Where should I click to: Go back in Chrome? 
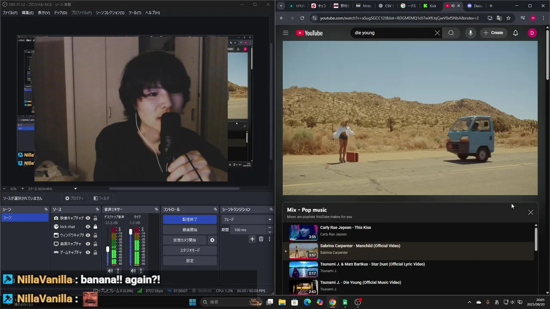[x=281, y=18]
